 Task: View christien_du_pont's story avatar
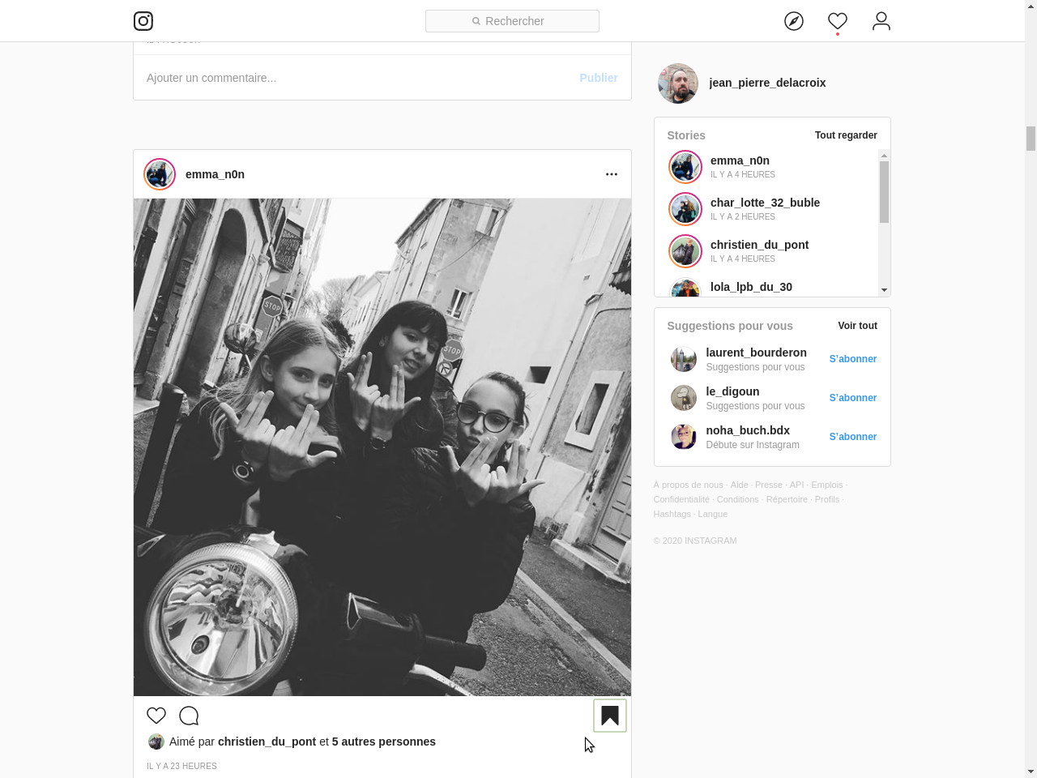(x=685, y=251)
